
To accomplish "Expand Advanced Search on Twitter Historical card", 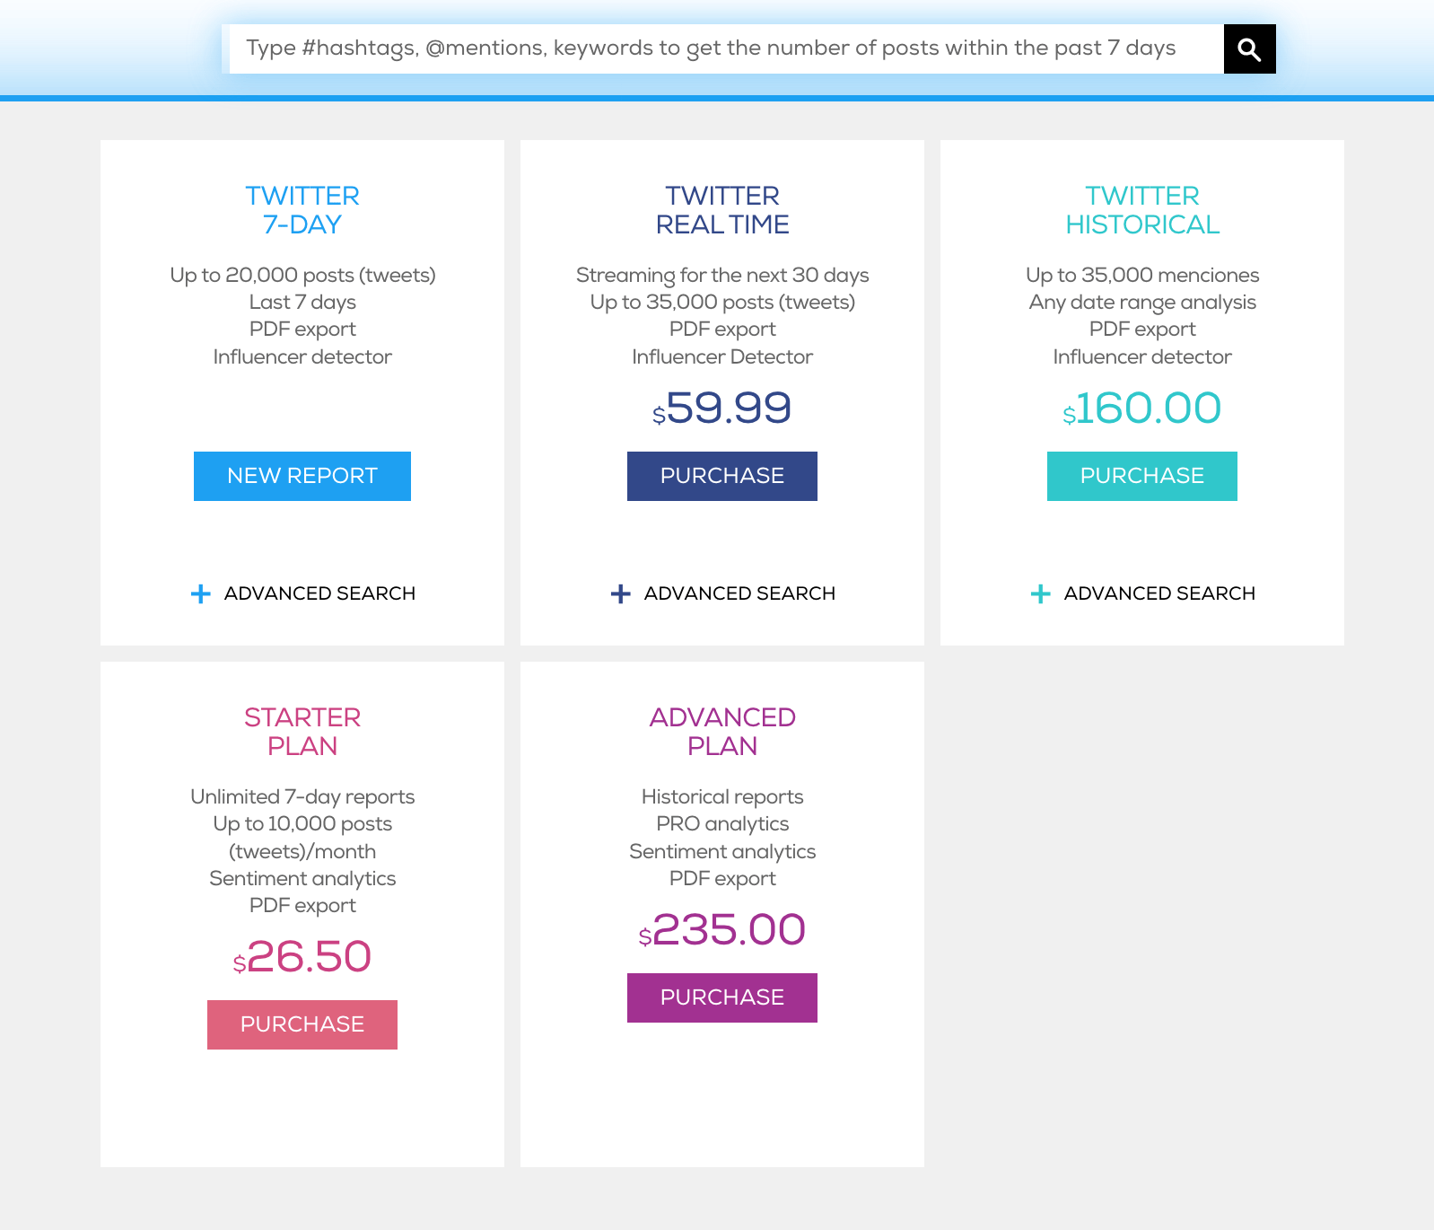I will coord(1159,593).
